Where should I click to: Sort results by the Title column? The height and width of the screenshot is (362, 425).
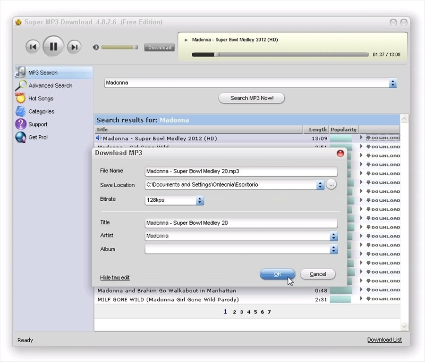199,130
